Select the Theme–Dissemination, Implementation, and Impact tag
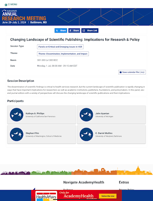The width and height of the screenshot is (153, 201). (x=63, y=54)
